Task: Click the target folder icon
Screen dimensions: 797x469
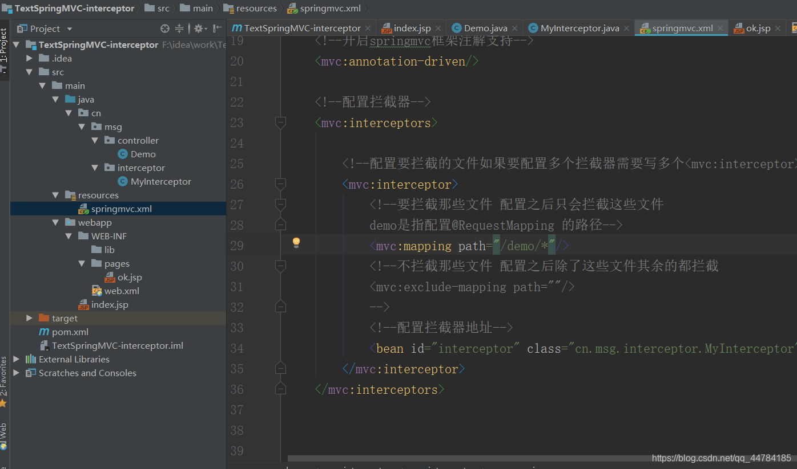Action: [x=44, y=318]
